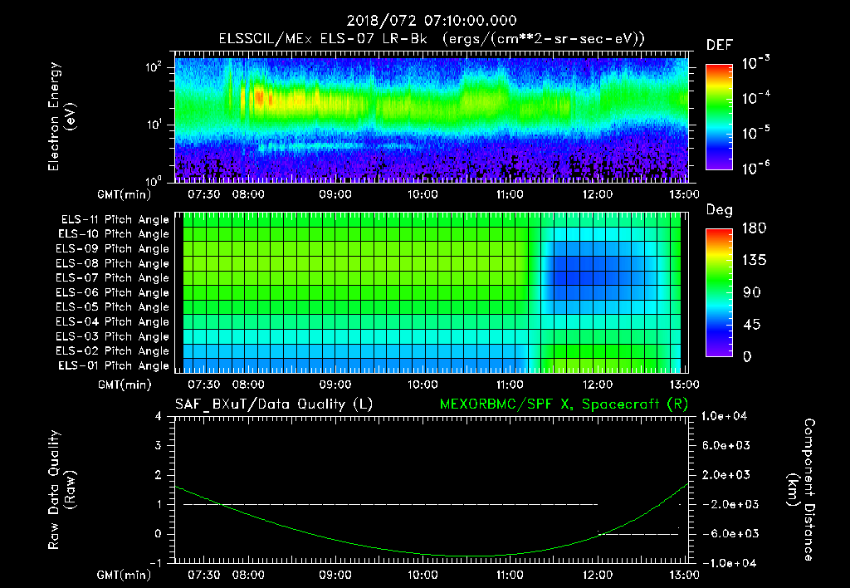Image resolution: width=850 pixels, height=588 pixels.
Task: Select the ELS-11 Pitch Angle row label
Action: pyautogui.click(x=115, y=220)
